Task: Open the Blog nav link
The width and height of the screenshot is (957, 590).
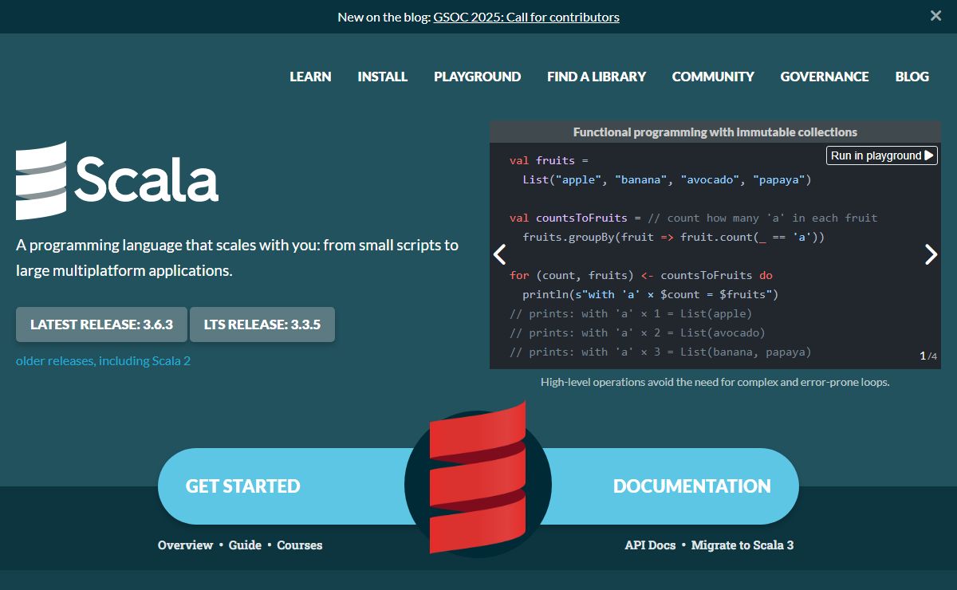Action: pos(912,77)
